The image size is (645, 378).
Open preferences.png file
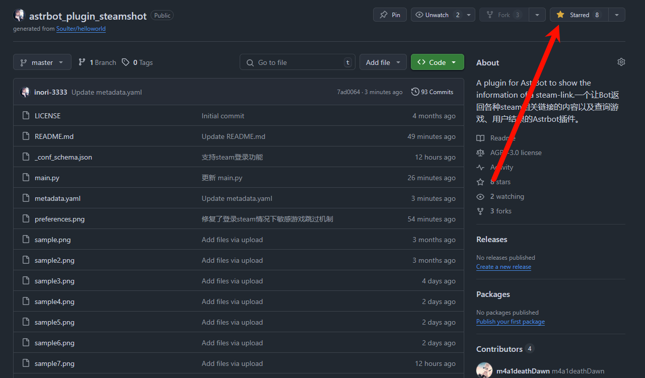click(59, 219)
